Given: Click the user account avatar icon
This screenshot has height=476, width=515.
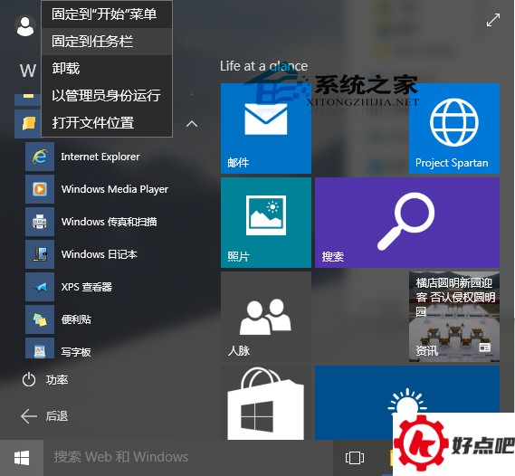Looking at the screenshot, I should (25, 26).
